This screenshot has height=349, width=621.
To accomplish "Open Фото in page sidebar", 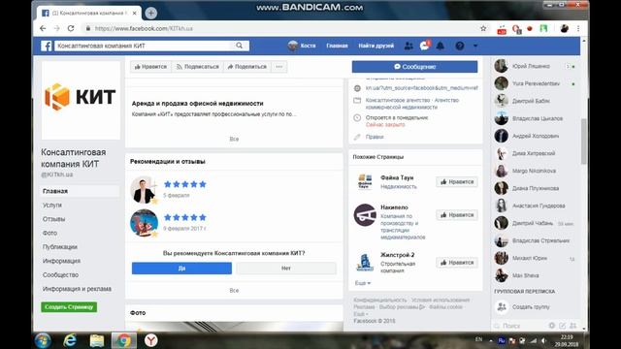I will [49, 233].
